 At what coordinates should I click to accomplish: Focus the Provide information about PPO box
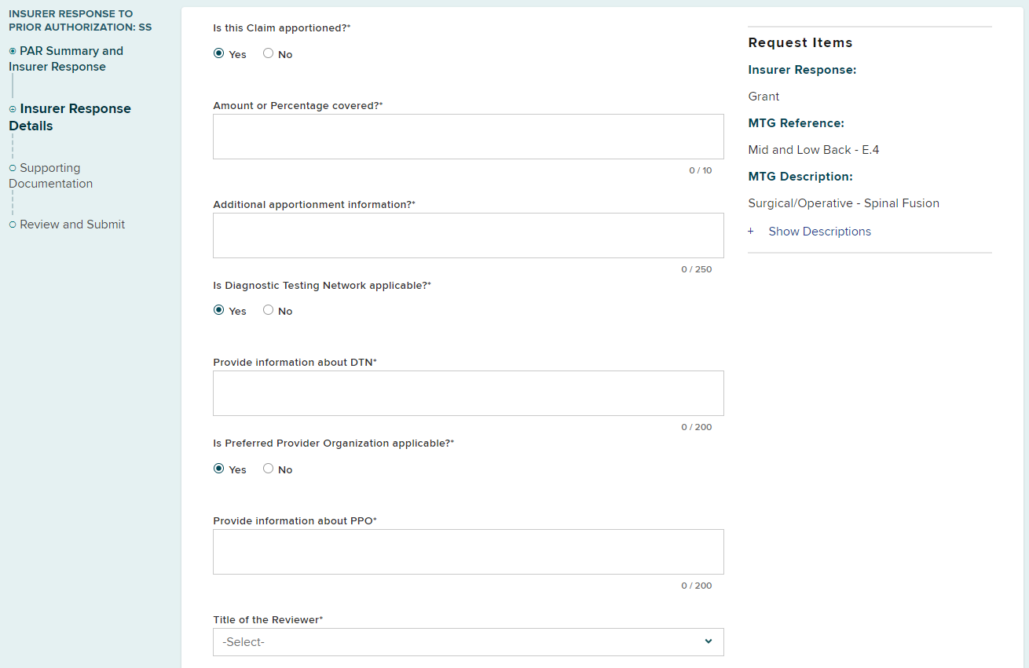click(468, 552)
